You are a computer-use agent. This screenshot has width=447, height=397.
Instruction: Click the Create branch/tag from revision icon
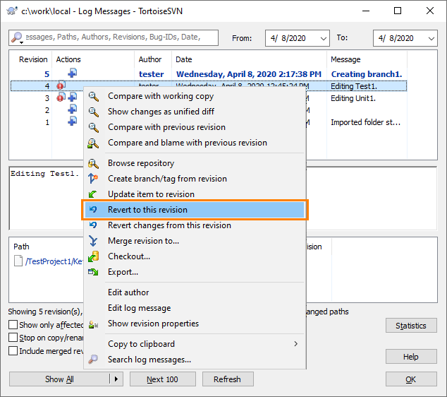tap(94, 179)
